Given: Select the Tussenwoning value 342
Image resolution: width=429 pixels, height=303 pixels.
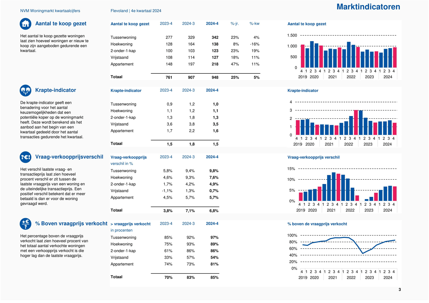Looking at the screenshot, I should click(215, 37).
